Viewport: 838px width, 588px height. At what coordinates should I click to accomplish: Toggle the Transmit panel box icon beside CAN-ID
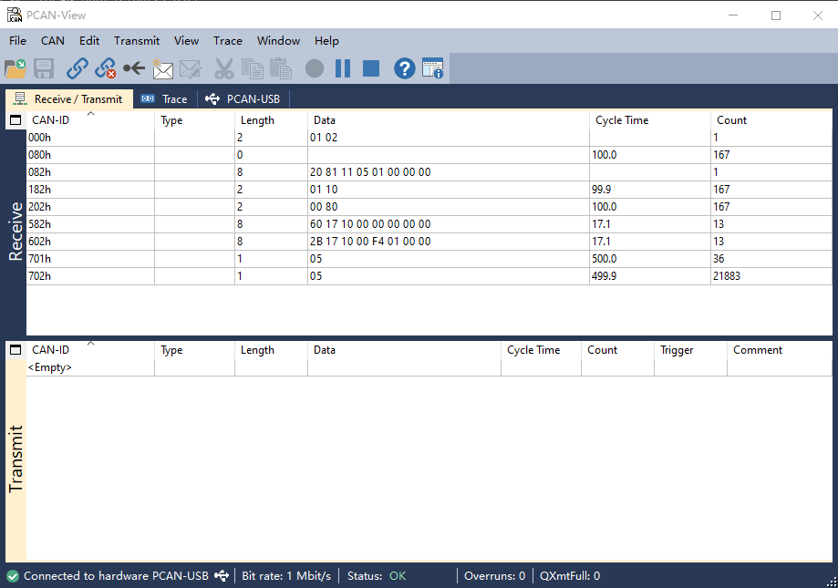point(16,350)
